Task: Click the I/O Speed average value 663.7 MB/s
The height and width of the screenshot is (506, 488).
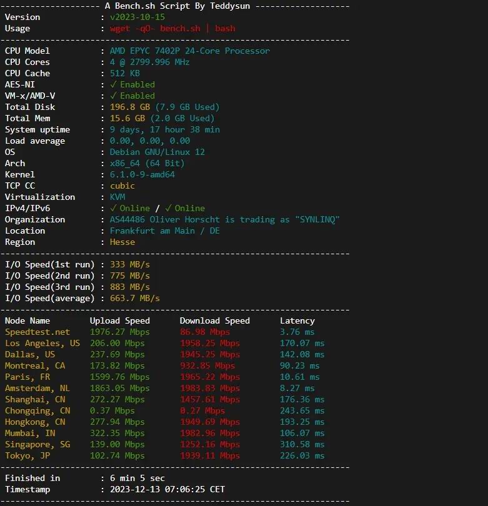Action: [135, 298]
